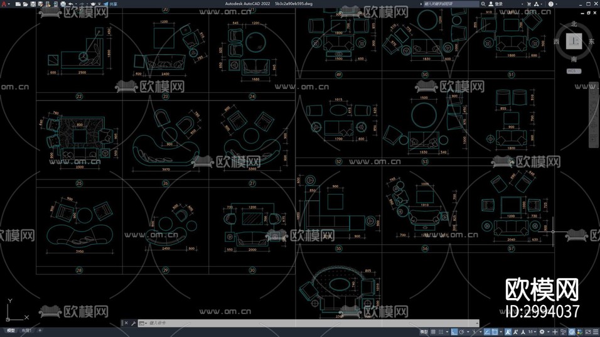Open the 1:1 annotation scale dropdown

tap(533, 331)
